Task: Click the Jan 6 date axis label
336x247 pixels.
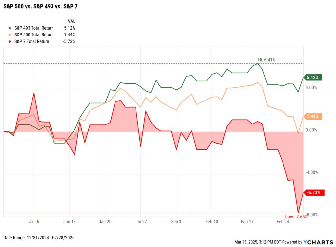Action: click(34, 222)
